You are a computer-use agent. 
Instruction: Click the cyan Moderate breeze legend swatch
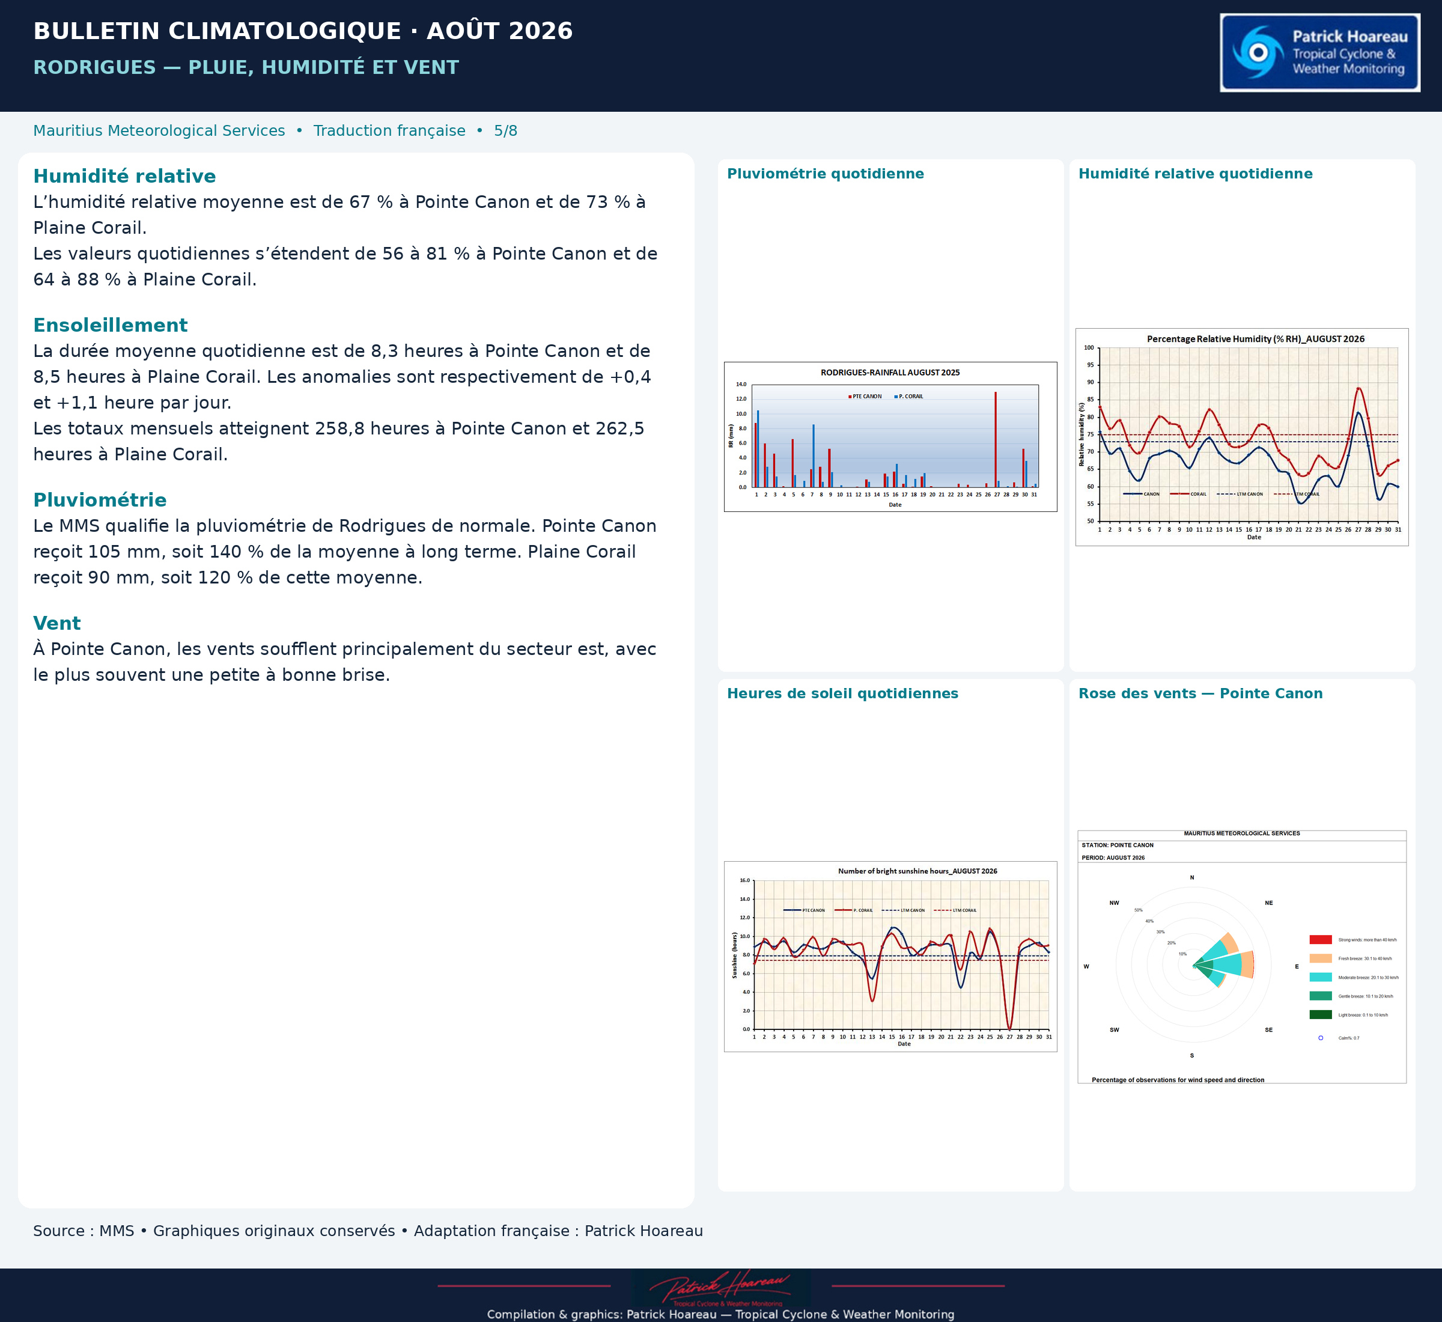point(1321,977)
